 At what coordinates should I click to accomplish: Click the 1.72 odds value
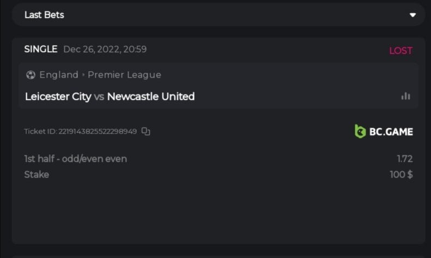point(404,159)
